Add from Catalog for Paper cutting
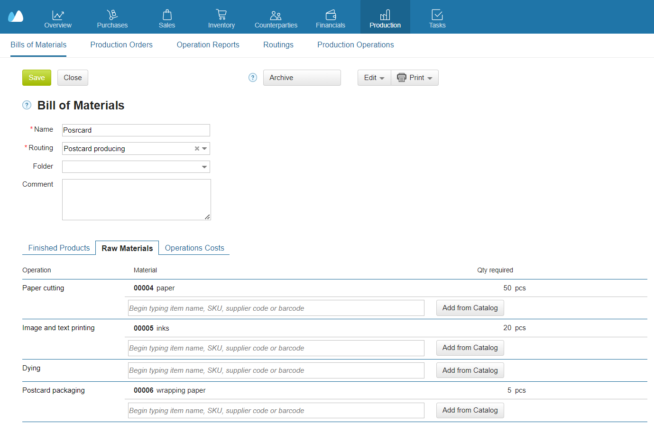The width and height of the screenshot is (654, 423). tap(470, 308)
